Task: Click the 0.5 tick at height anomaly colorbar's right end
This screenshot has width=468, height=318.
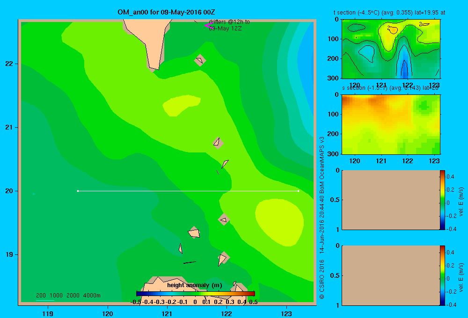Action: point(253,302)
